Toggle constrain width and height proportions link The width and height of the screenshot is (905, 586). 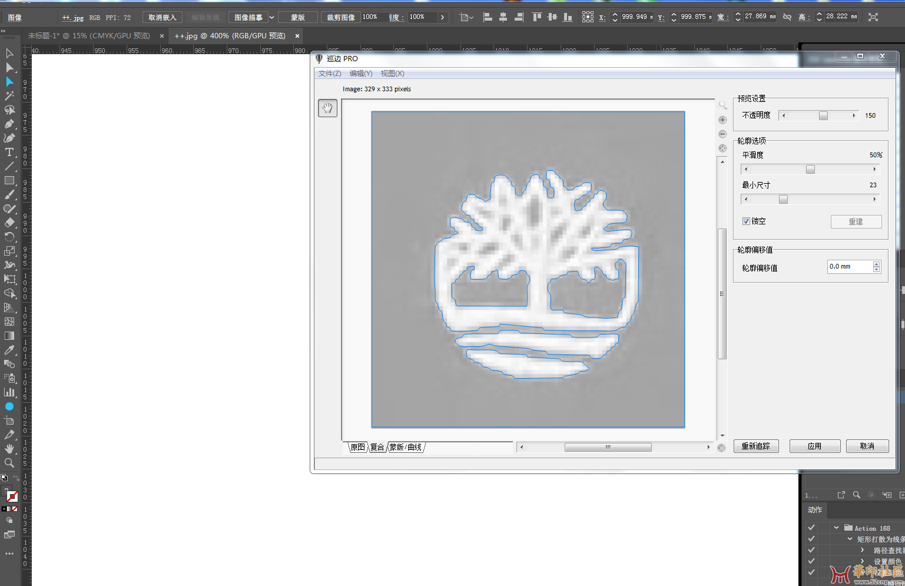[x=787, y=17]
